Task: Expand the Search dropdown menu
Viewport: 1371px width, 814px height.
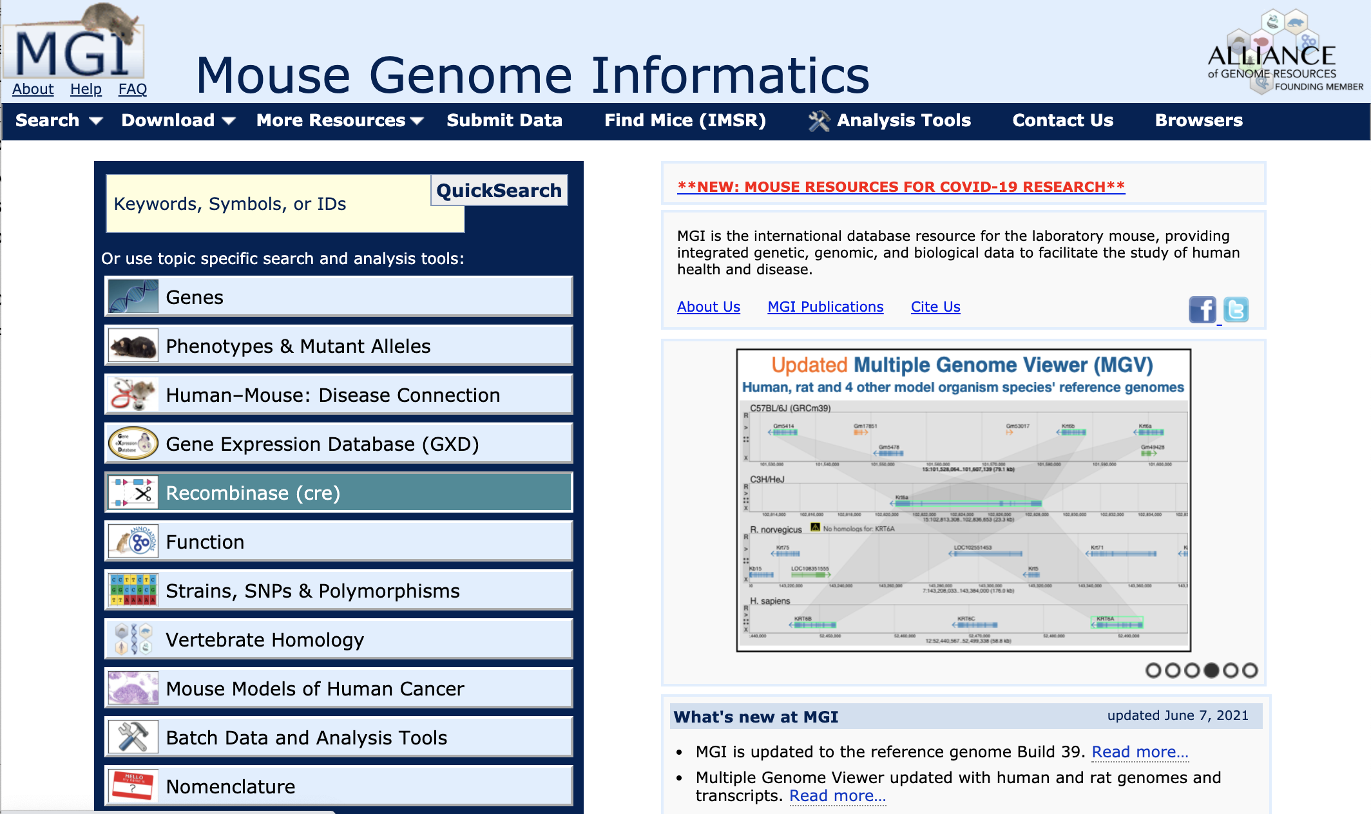Action: click(59, 120)
